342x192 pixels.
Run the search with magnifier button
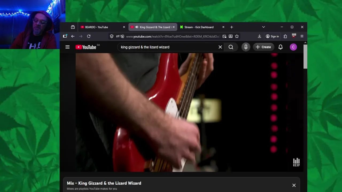(231, 47)
